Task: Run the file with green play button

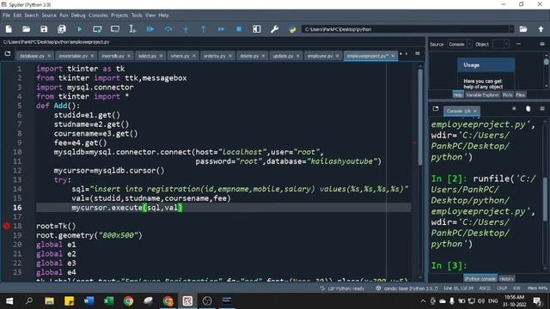Action: click(80, 29)
